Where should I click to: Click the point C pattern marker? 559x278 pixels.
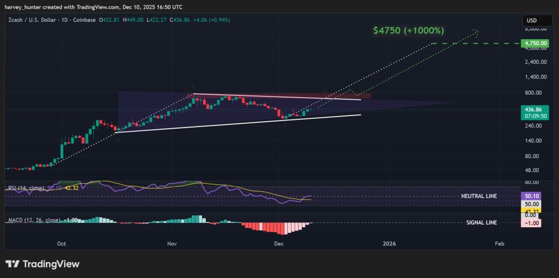coord(286,125)
